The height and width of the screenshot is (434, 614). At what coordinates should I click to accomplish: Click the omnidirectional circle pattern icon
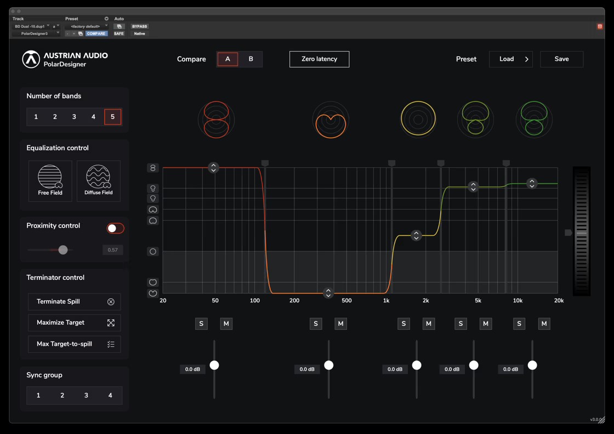point(153,252)
